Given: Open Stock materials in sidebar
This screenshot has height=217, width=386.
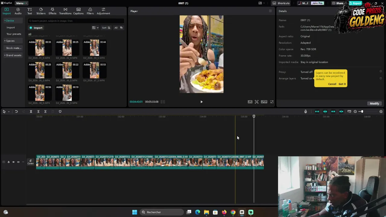Looking at the screenshot, I should [14, 48].
